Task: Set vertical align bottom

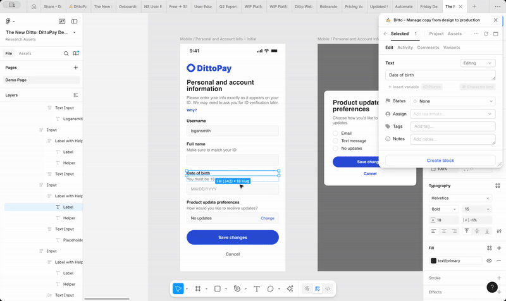Action: 487,231
